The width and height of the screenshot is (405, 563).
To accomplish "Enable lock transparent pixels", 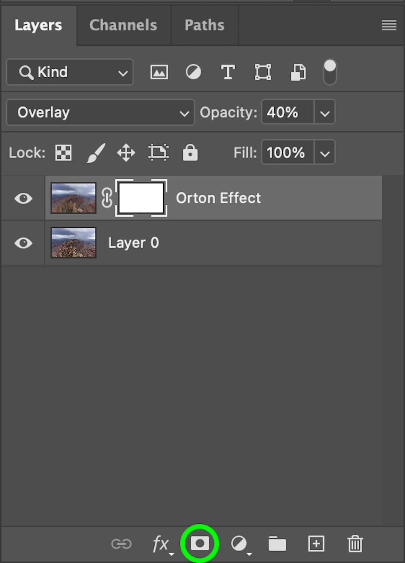I will pos(63,153).
